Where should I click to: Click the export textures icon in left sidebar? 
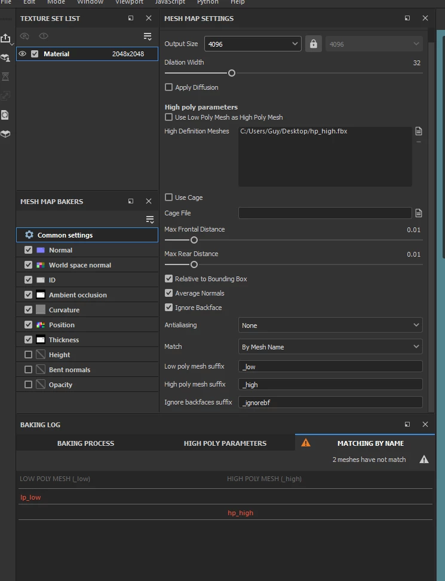tap(5, 38)
